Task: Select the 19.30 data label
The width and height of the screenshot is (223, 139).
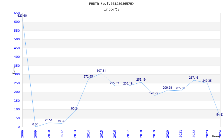Action: (62, 121)
